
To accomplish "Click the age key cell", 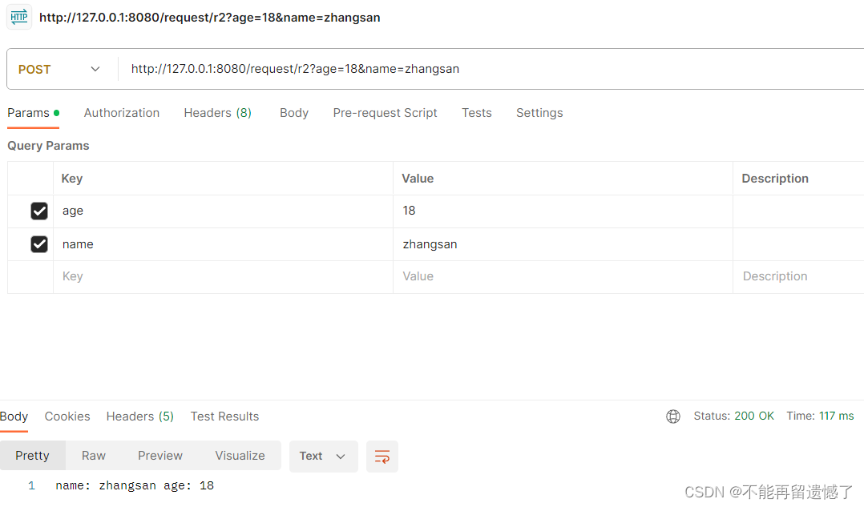I will [223, 211].
